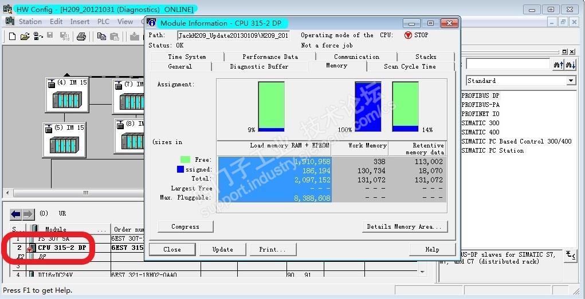The height and width of the screenshot is (299, 585).
Task: Click the catalog search text field
Action: point(508,64)
